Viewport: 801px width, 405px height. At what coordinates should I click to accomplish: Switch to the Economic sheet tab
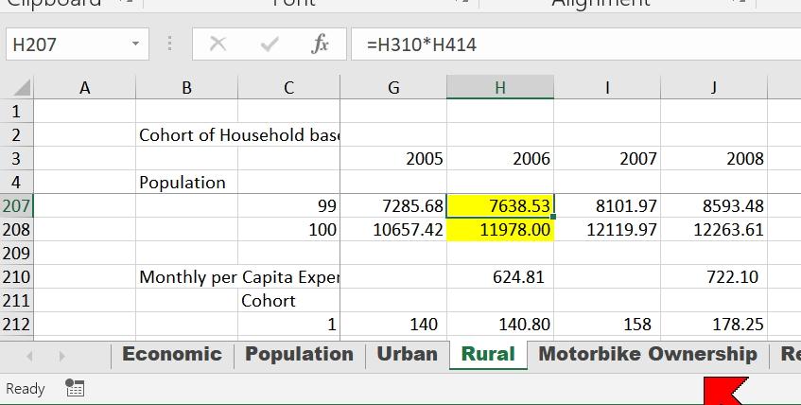[172, 354]
